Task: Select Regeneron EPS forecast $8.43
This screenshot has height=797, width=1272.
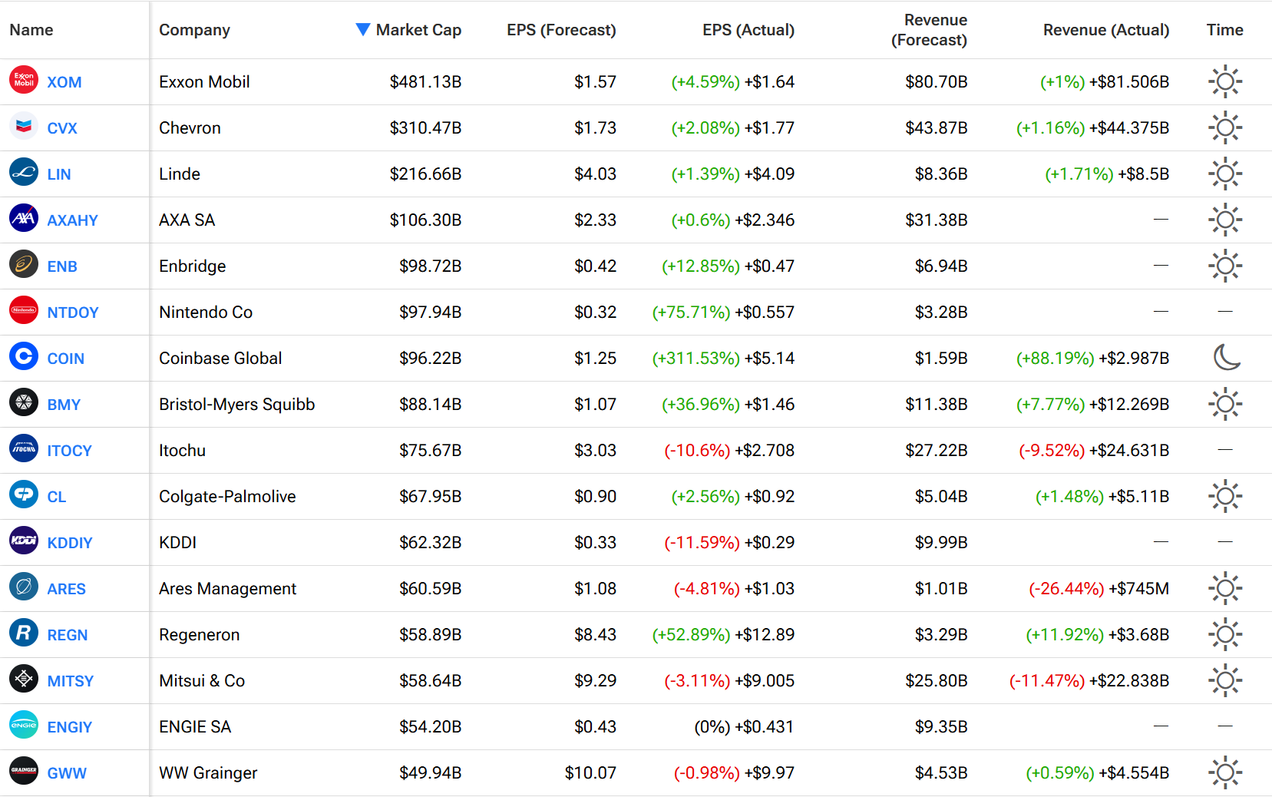Action: (x=595, y=634)
